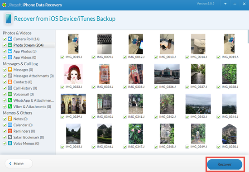Click the Notes icon
Viewport: 249px width, 172px height.
click(10, 119)
